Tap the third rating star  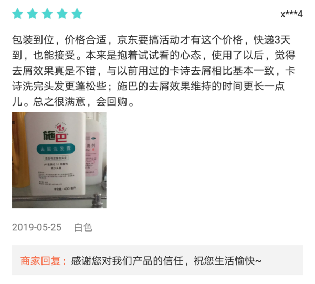[x=47, y=14]
